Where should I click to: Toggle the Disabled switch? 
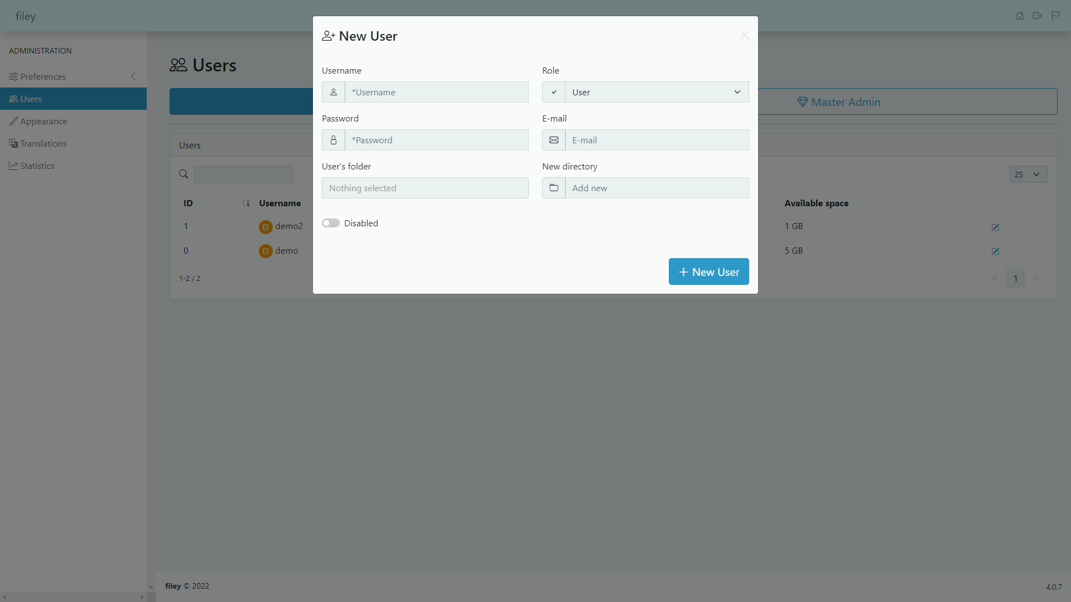click(331, 223)
